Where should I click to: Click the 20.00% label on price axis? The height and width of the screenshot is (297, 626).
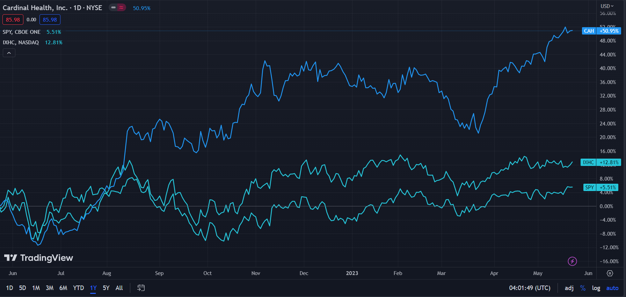point(608,137)
